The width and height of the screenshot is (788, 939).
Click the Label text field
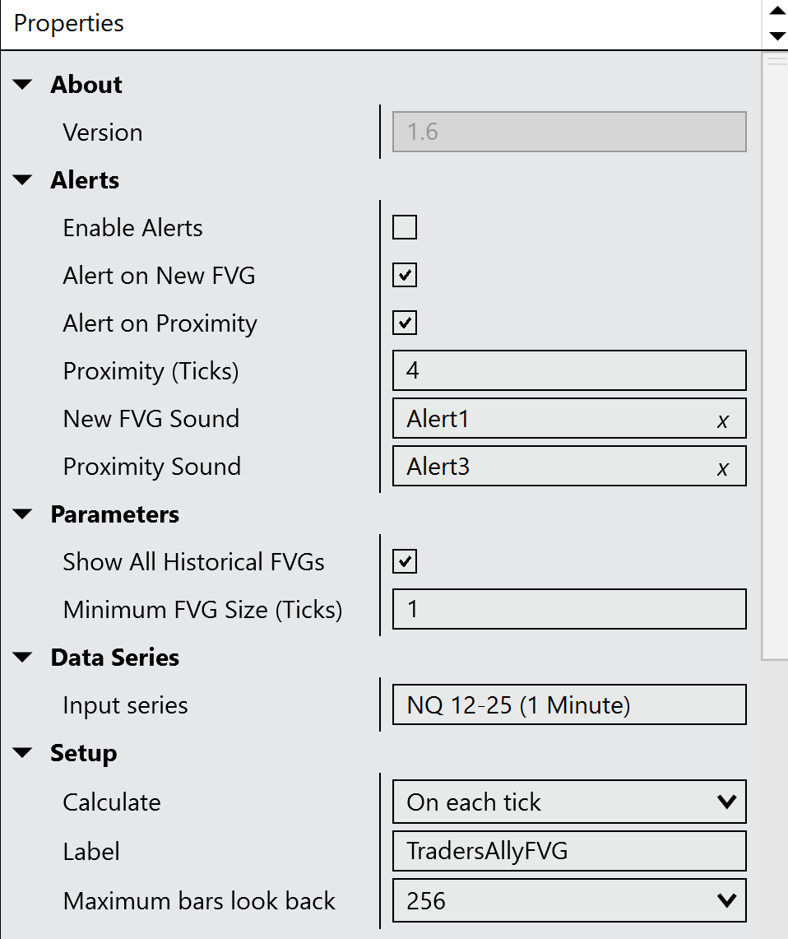pos(569,851)
